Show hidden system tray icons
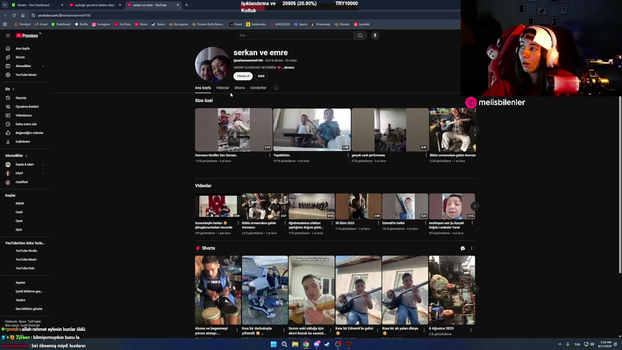Viewport: 622px width, 350px height. [x=560, y=344]
